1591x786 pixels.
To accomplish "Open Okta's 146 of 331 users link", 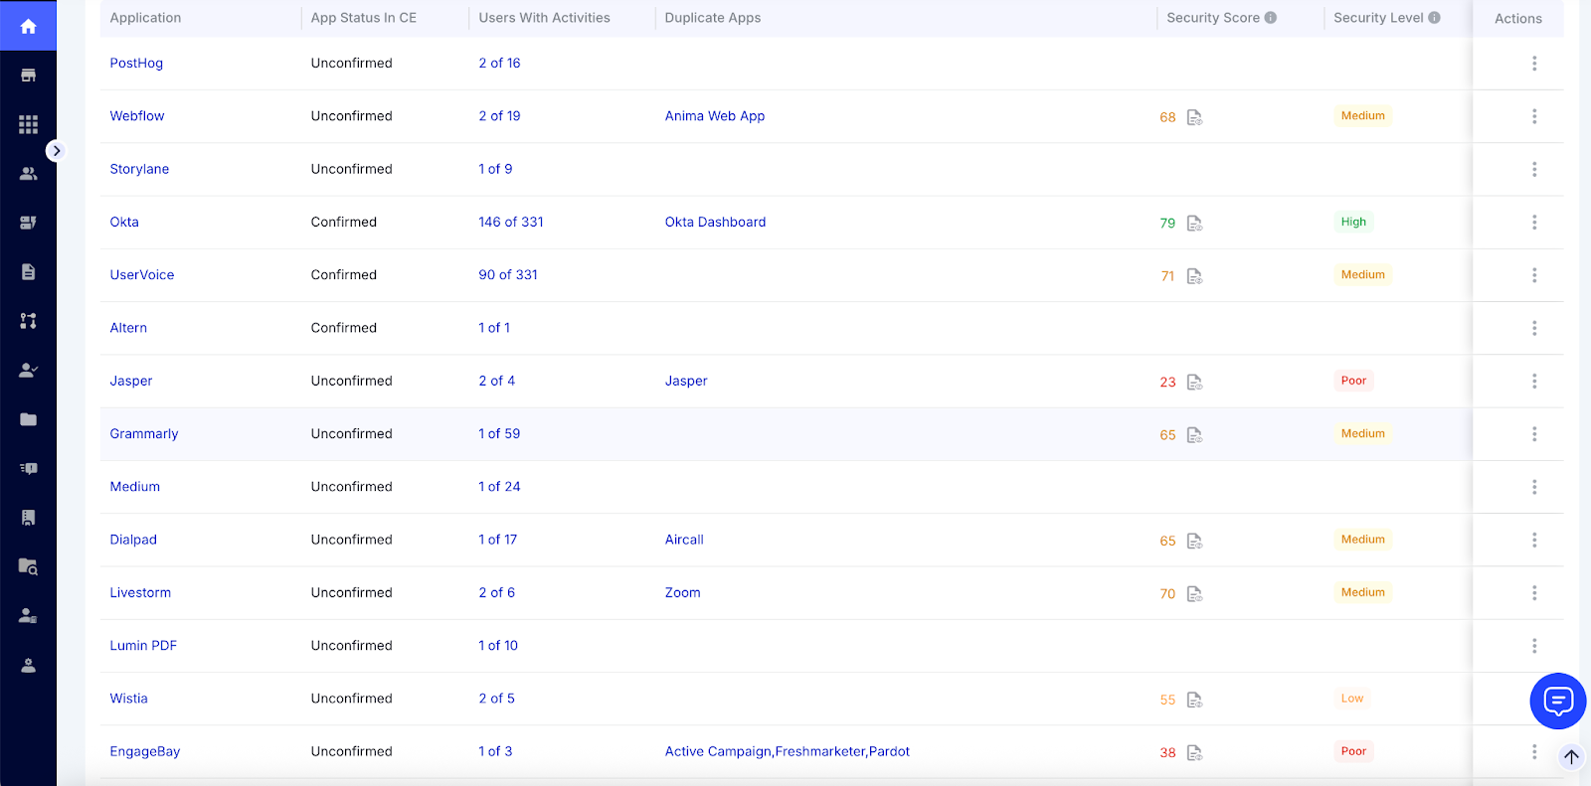I will (x=511, y=222).
